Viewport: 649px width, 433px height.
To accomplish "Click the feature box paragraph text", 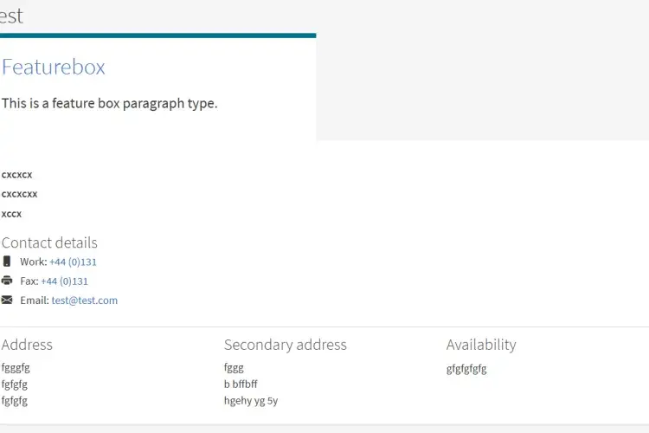I will tap(109, 103).
